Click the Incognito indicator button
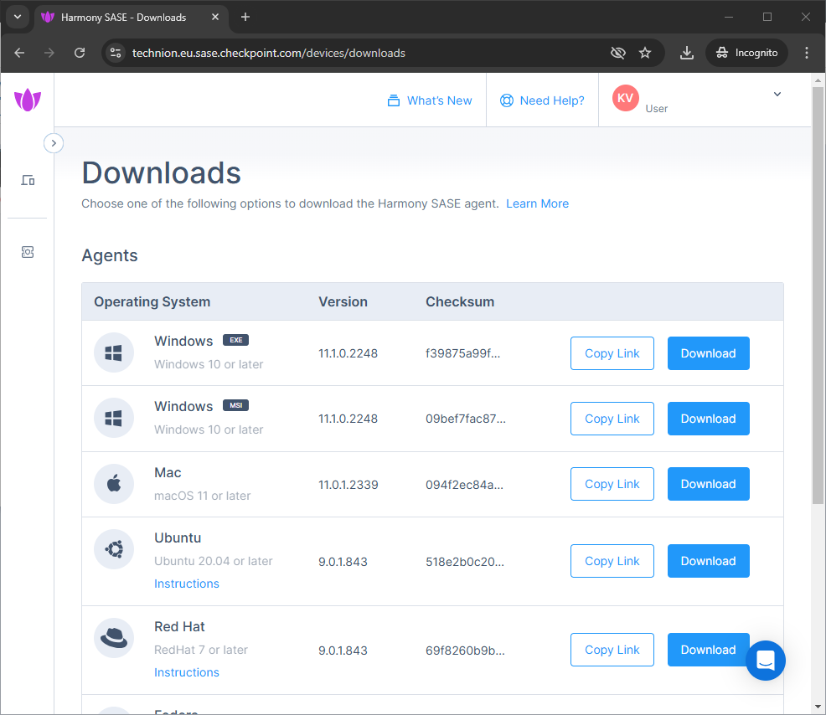This screenshot has width=826, height=715. 746,53
